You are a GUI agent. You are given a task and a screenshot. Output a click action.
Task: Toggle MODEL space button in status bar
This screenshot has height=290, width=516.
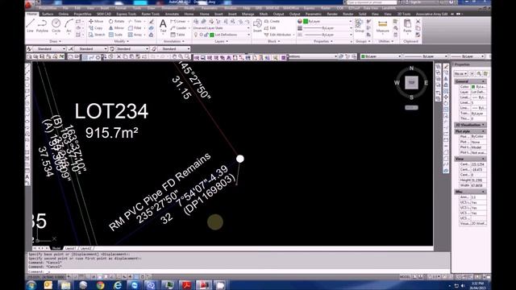(x=405, y=277)
